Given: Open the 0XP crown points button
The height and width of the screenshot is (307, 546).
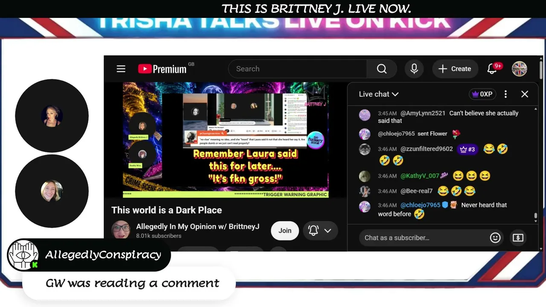Looking at the screenshot, I should point(482,94).
